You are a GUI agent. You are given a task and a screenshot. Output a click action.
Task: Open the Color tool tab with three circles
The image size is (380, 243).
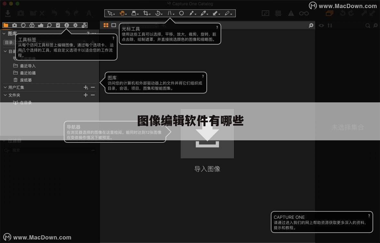[x=32, y=25]
